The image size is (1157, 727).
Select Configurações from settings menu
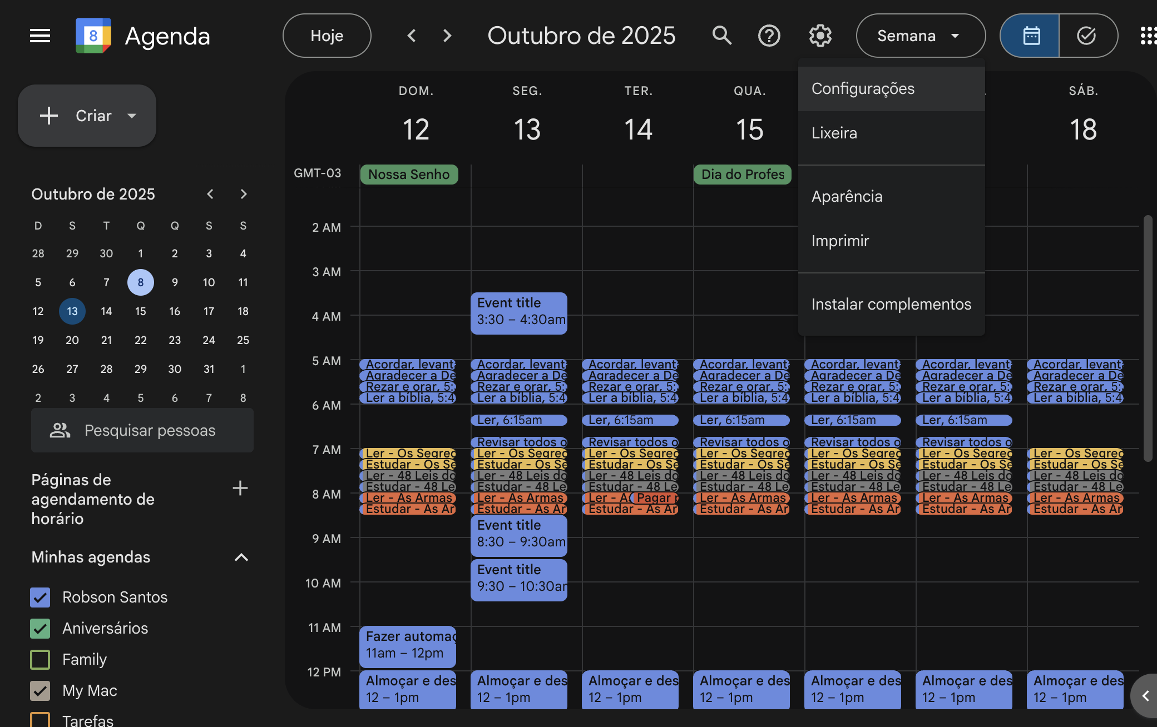tap(891, 89)
